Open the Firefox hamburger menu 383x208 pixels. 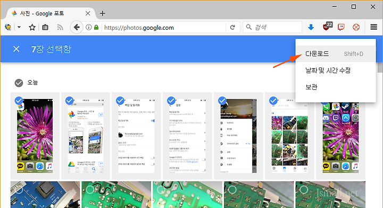pos(374,27)
